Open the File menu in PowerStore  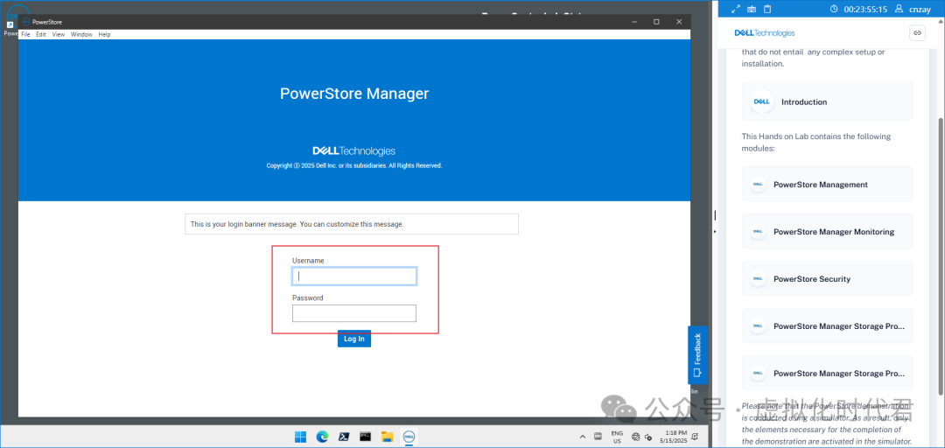(25, 34)
